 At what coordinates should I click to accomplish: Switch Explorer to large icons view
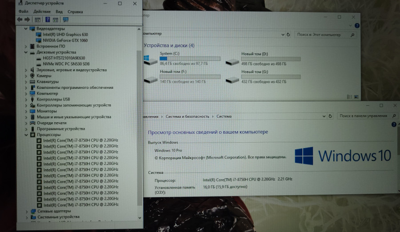(356, 97)
